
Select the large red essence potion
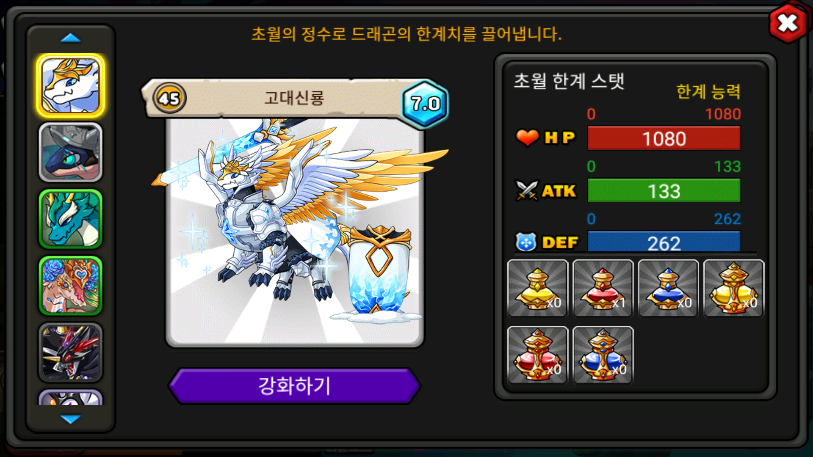point(537,355)
